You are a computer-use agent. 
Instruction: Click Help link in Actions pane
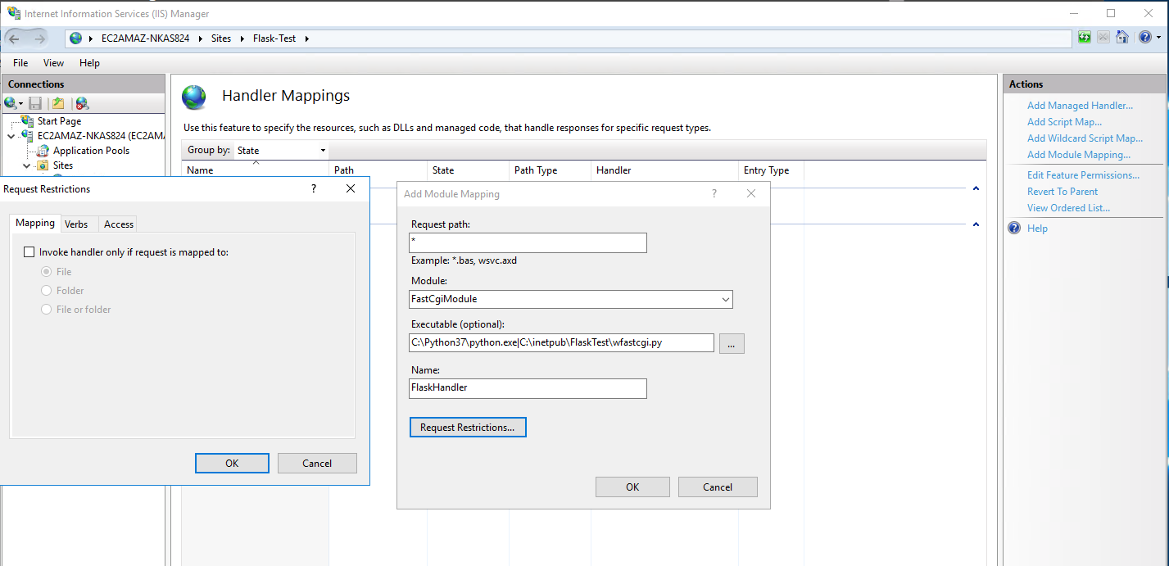(1037, 229)
